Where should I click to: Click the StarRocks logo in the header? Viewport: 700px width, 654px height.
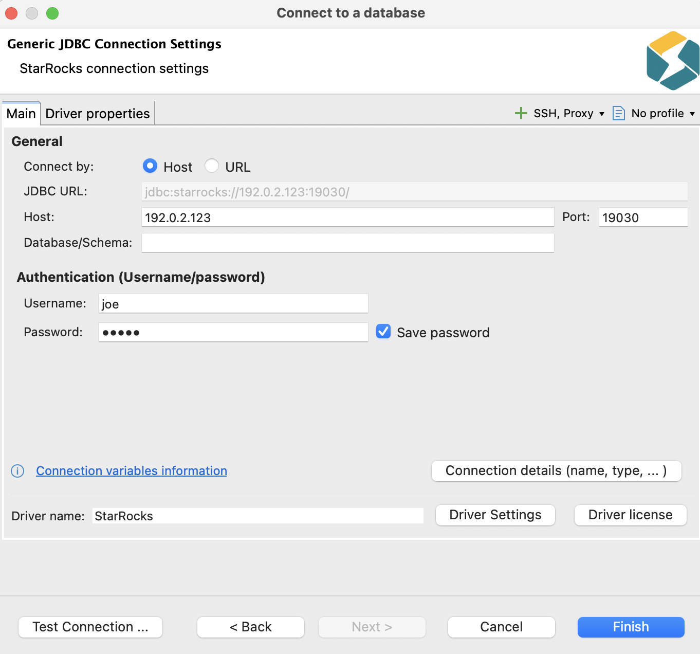[x=673, y=61]
